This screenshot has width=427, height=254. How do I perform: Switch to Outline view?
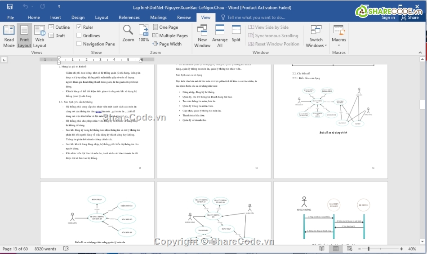click(x=59, y=27)
